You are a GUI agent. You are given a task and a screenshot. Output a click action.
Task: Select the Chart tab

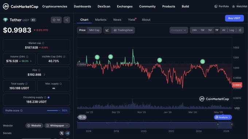pyautogui.click(x=84, y=20)
